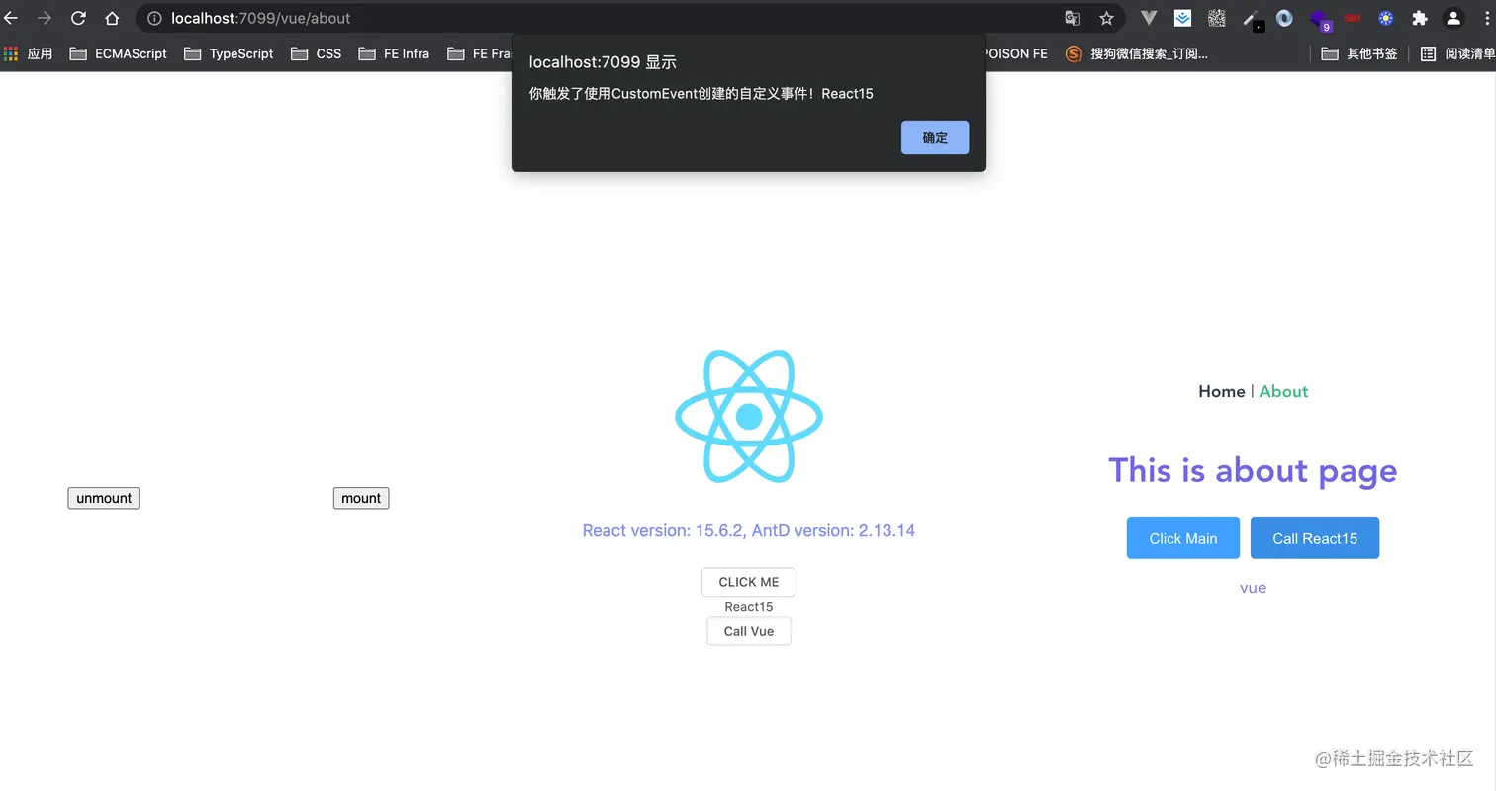Open the Google Translate icon in address bar
The height and width of the screenshot is (791, 1496).
click(x=1073, y=18)
